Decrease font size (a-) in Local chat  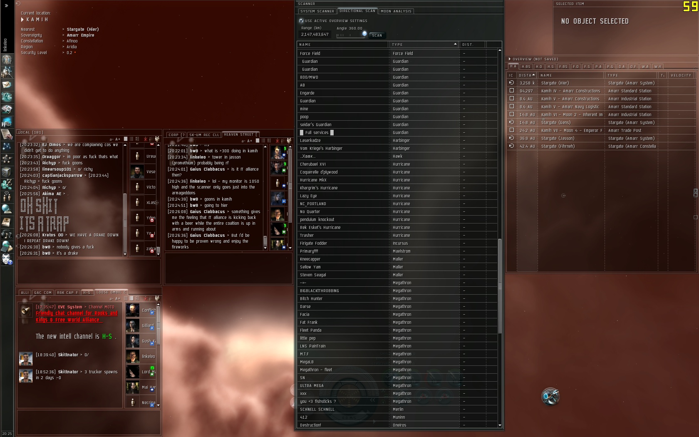[111, 139]
